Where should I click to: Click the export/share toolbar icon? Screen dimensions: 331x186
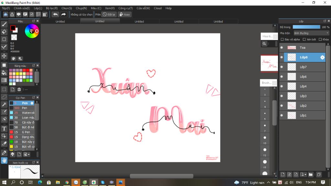(x=12, y=14)
